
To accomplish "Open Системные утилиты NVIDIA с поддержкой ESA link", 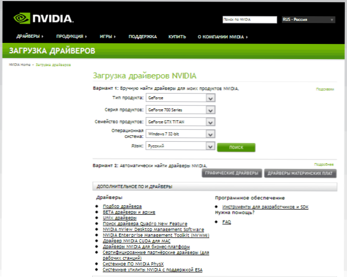I will coord(153,270).
